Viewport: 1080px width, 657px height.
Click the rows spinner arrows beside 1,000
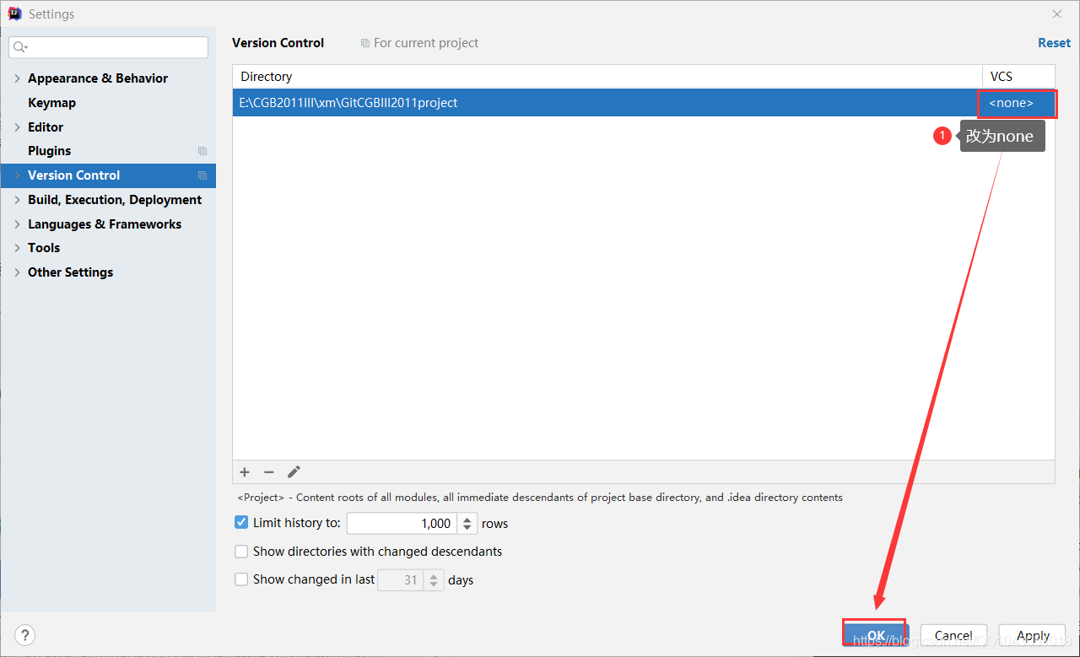[467, 523]
